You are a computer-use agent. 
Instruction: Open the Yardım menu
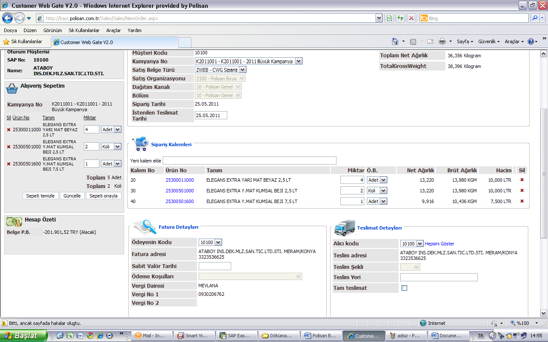pos(134,30)
